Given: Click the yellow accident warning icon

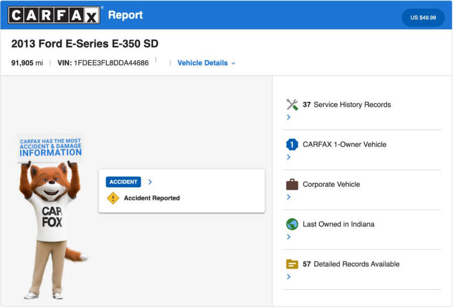Looking at the screenshot, I should pyautogui.click(x=113, y=198).
